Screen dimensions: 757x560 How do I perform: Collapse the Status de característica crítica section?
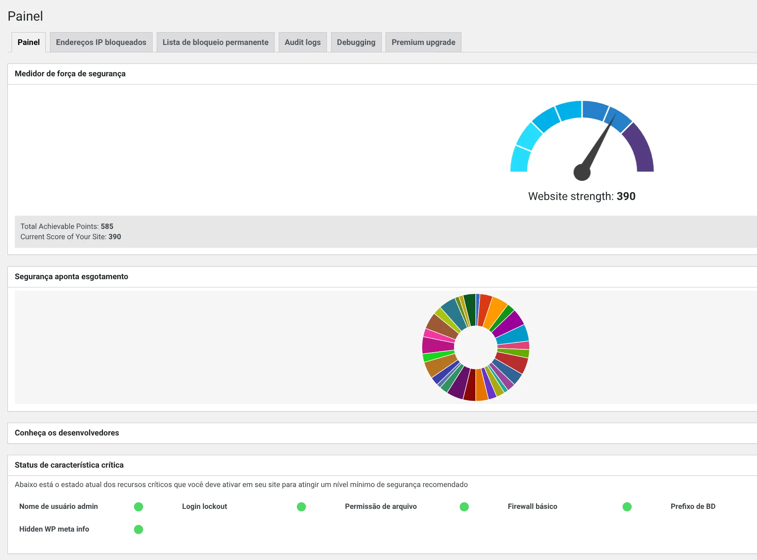click(69, 465)
